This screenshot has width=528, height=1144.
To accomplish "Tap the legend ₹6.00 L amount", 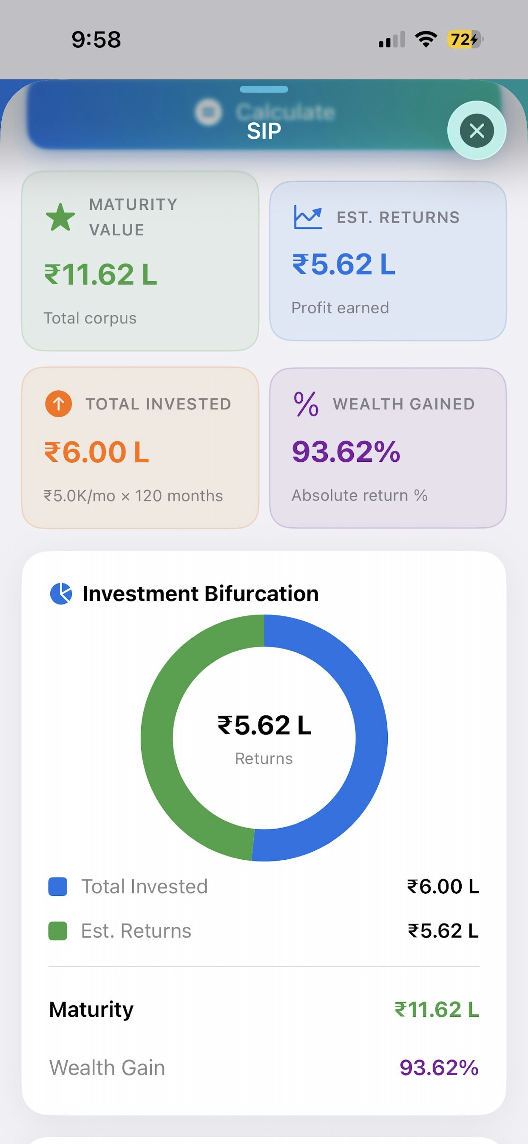I will [443, 887].
